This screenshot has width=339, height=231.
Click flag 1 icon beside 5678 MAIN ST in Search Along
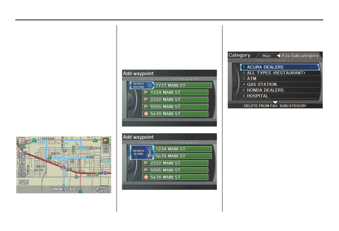(x=150, y=156)
